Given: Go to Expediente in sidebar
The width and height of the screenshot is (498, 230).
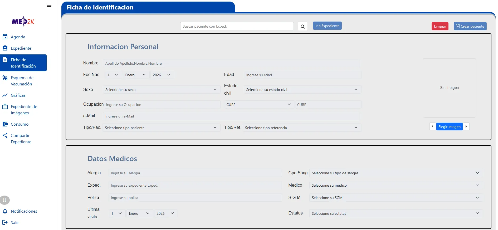Looking at the screenshot, I should 21,48.
